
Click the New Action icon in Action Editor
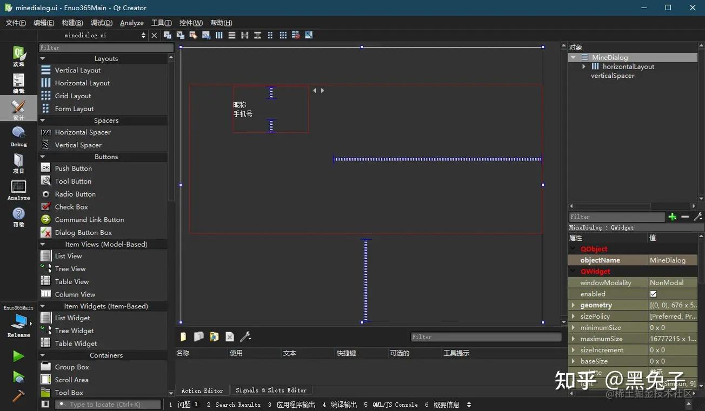[x=183, y=336]
